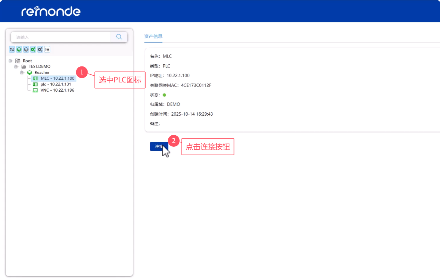Collapse the TEST.DEMO folder node
The height and width of the screenshot is (279, 440).
(x=16, y=67)
